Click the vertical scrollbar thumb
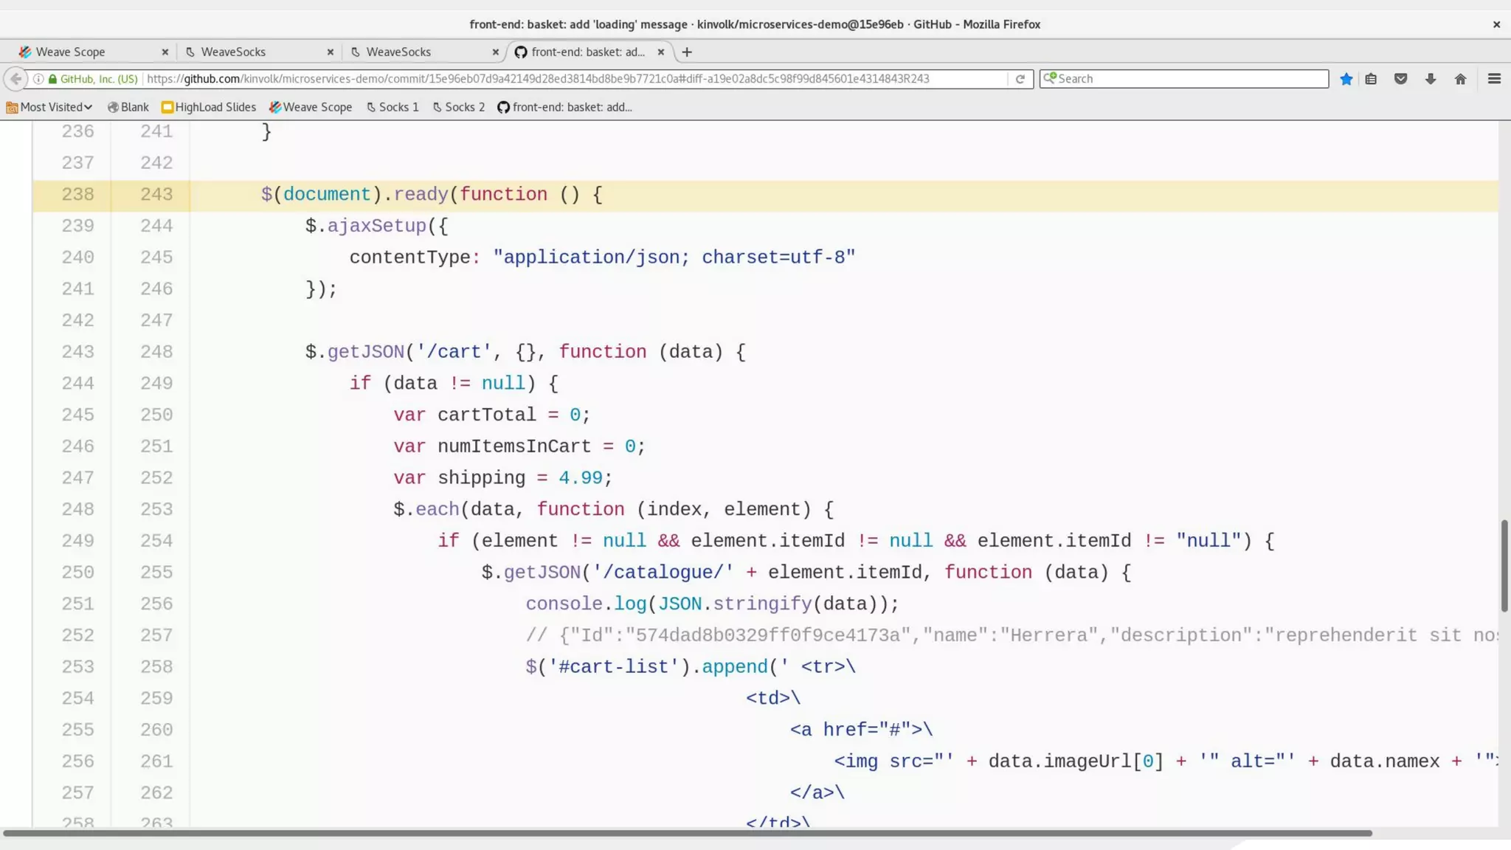This screenshot has width=1511, height=850. pyautogui.click(x=1504, y=566)
